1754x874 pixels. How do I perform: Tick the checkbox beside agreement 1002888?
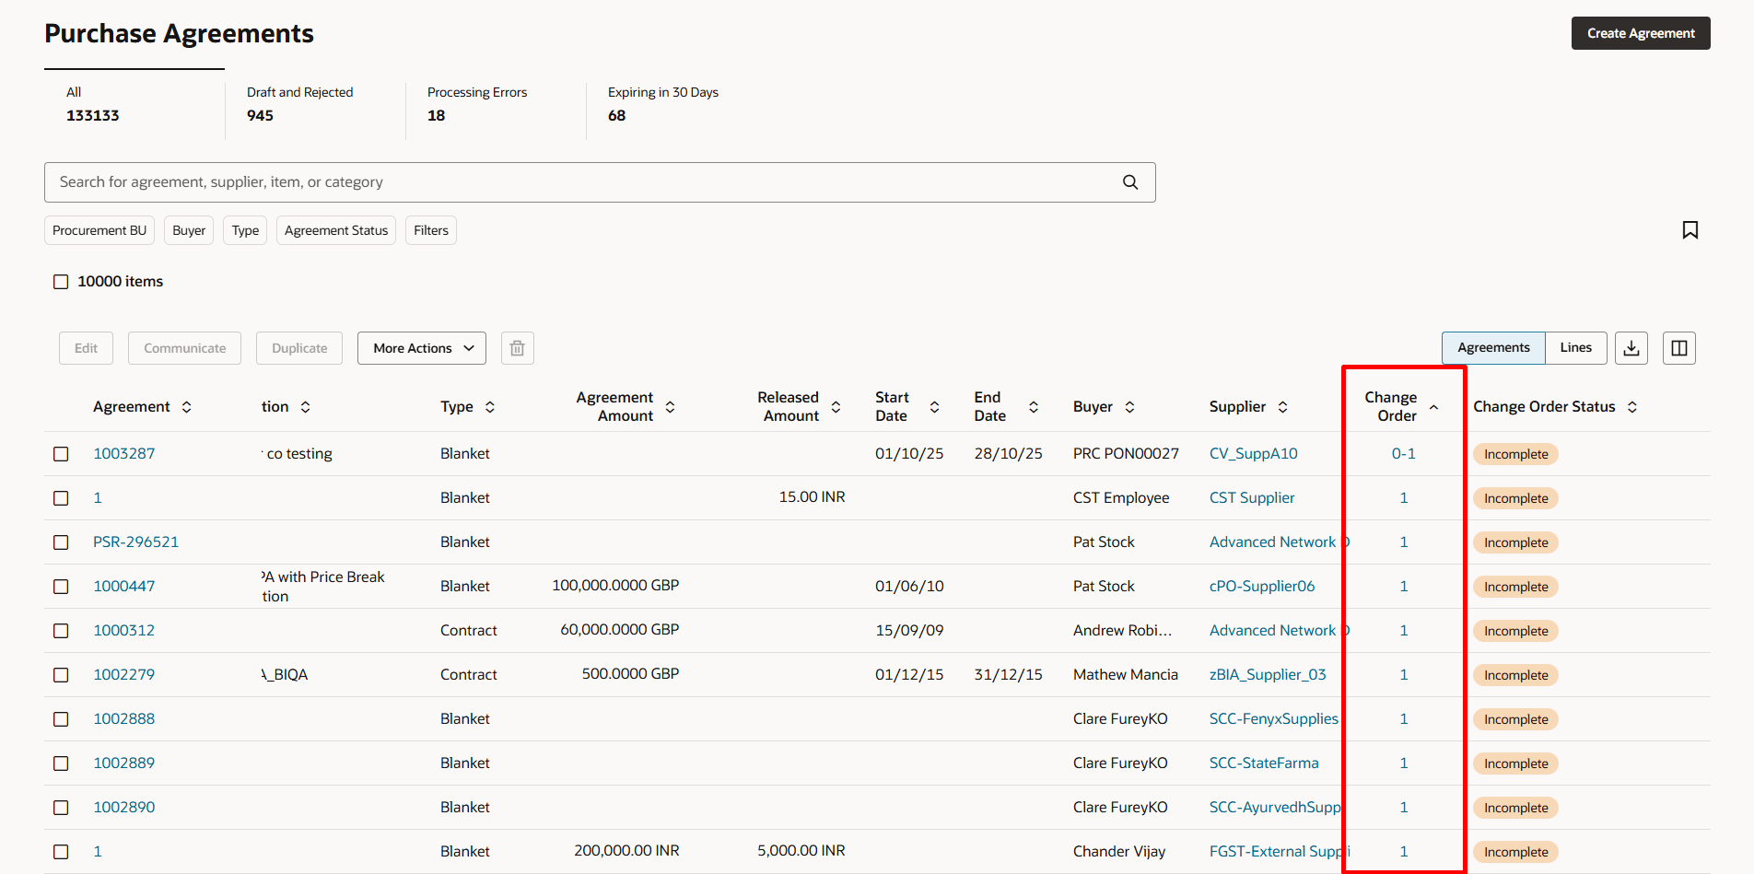tap(61, 718)
